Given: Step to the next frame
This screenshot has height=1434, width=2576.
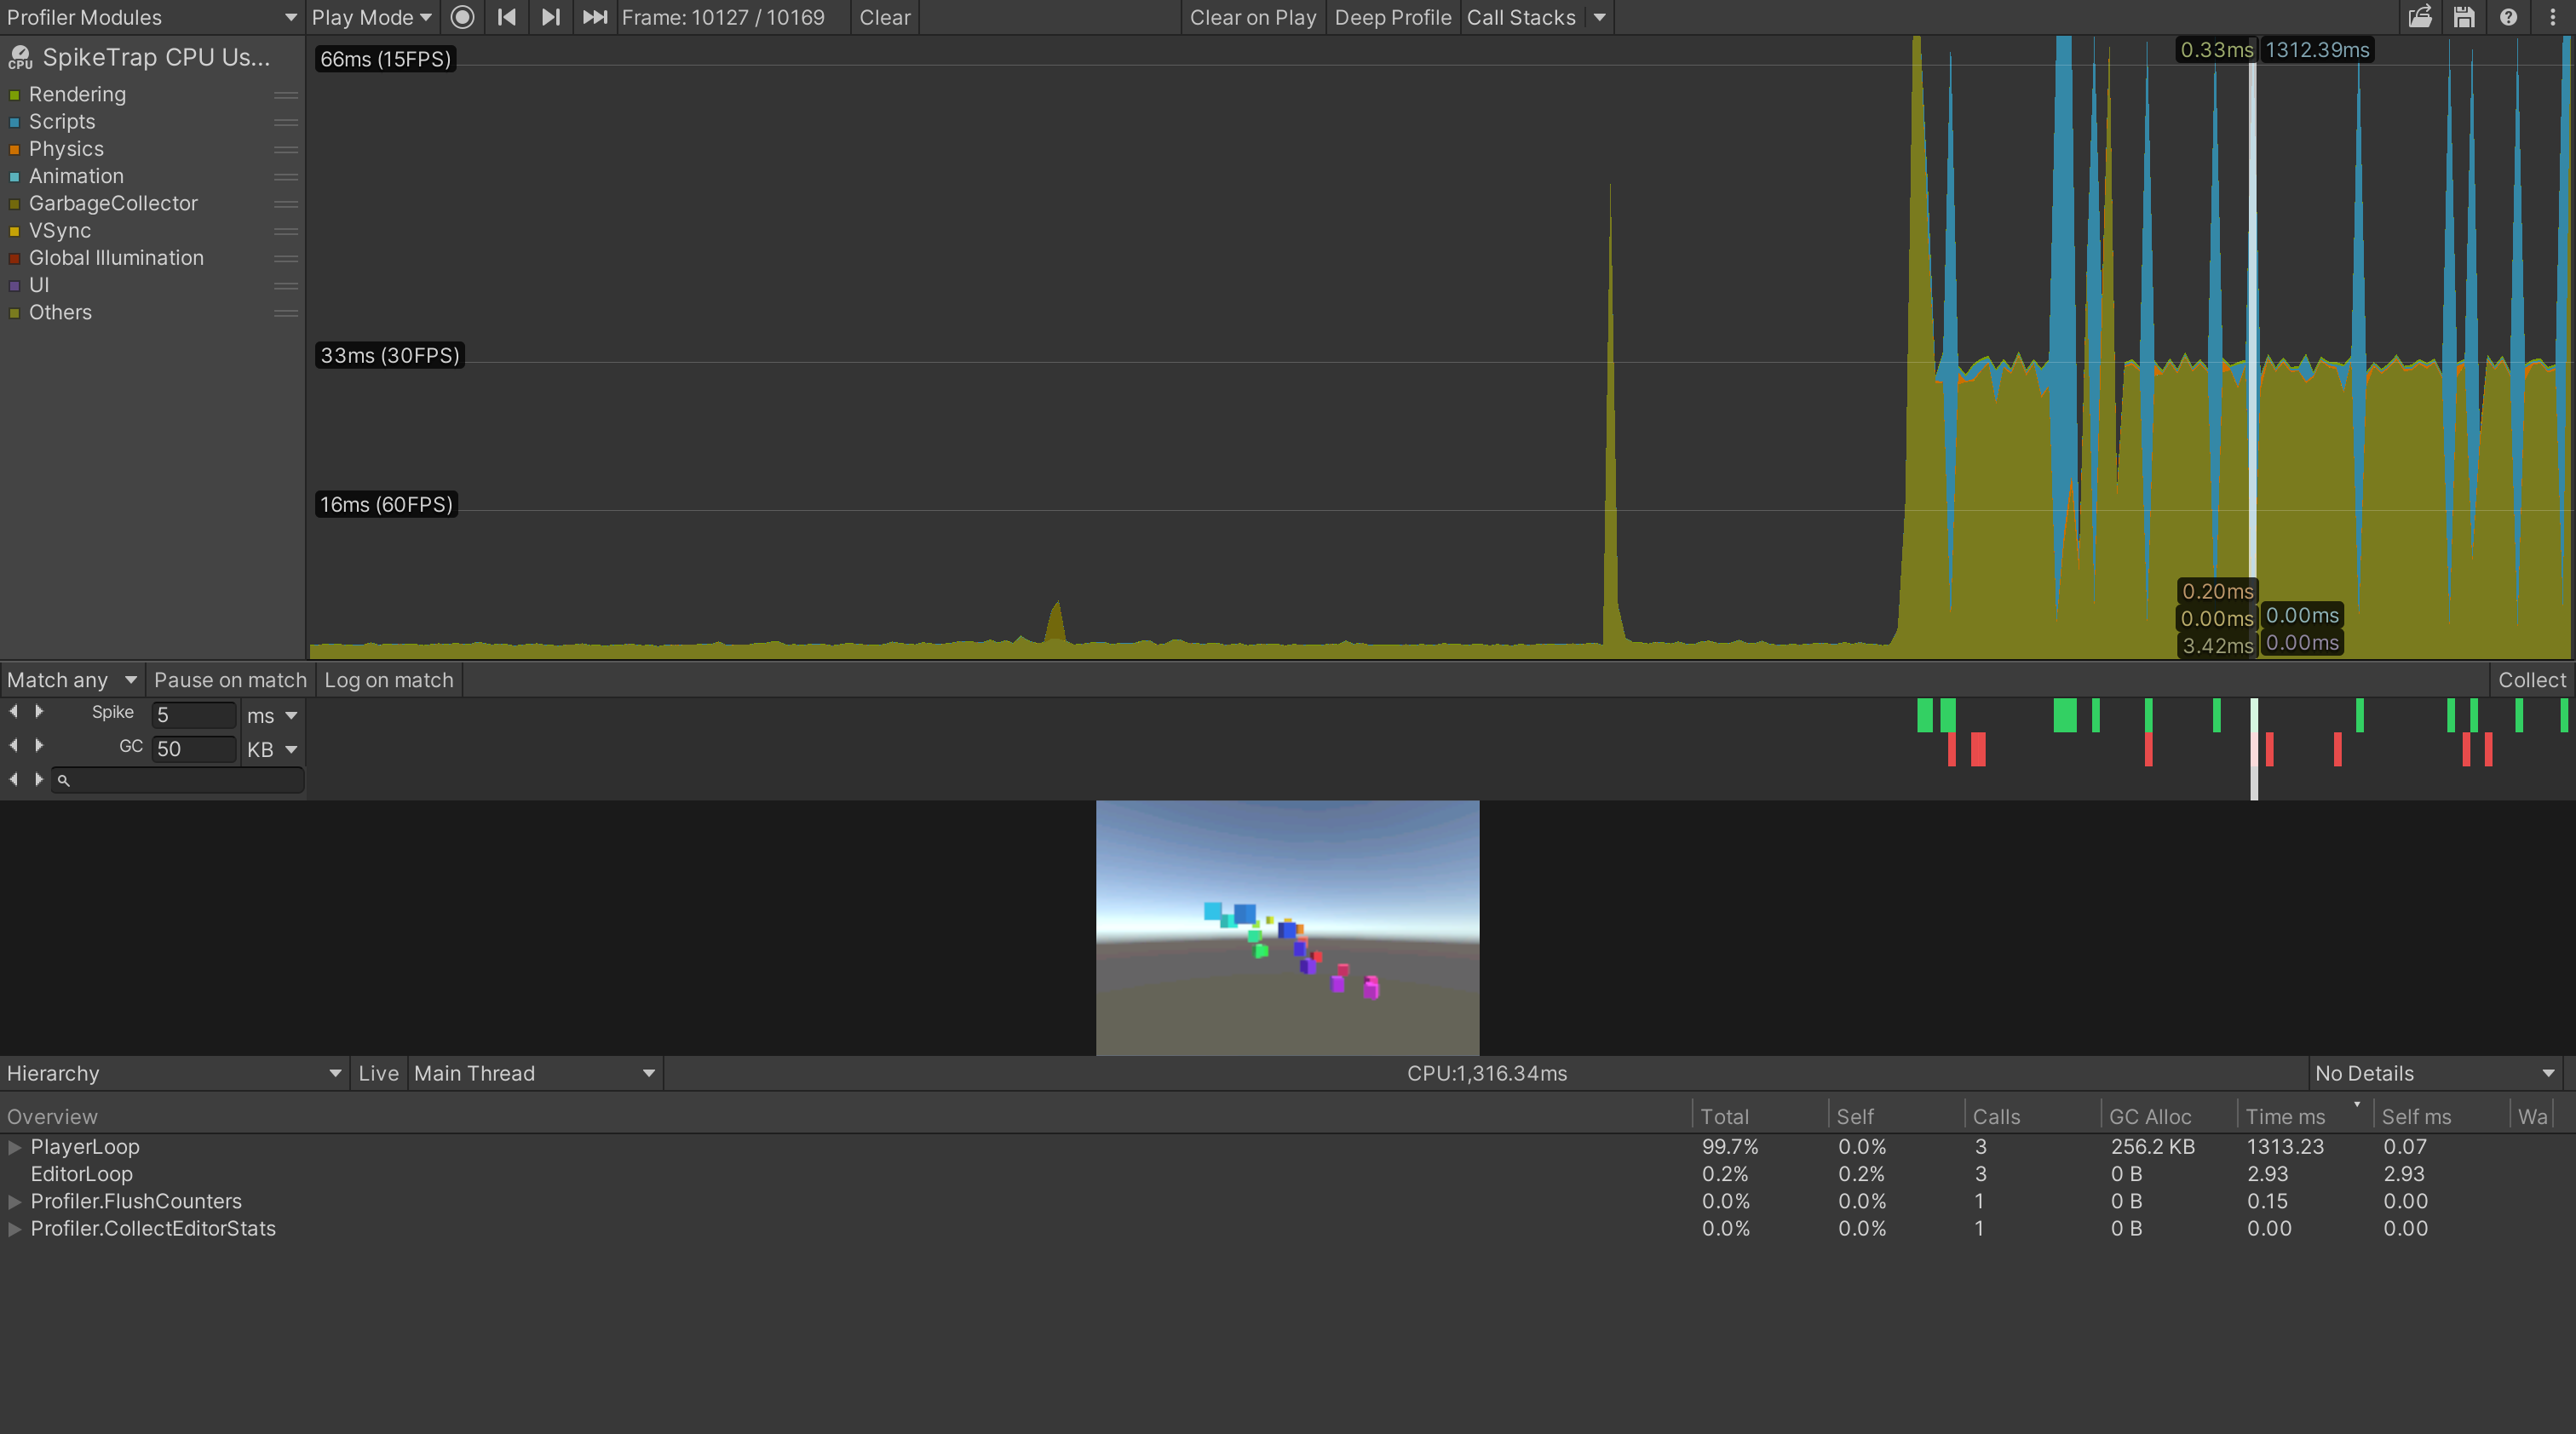Looking at the screenshot, I should [550, 17].
